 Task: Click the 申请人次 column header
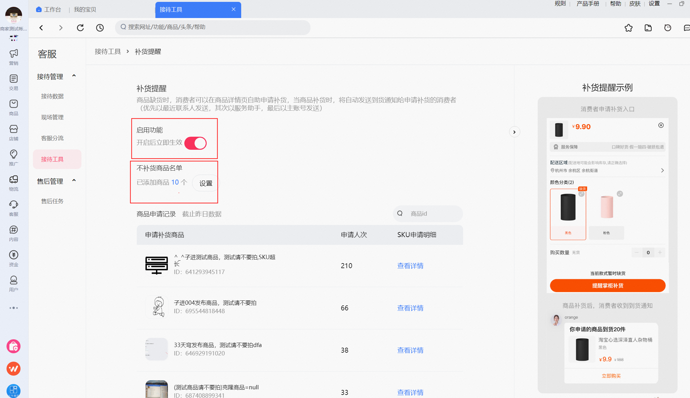click(354, 235)
